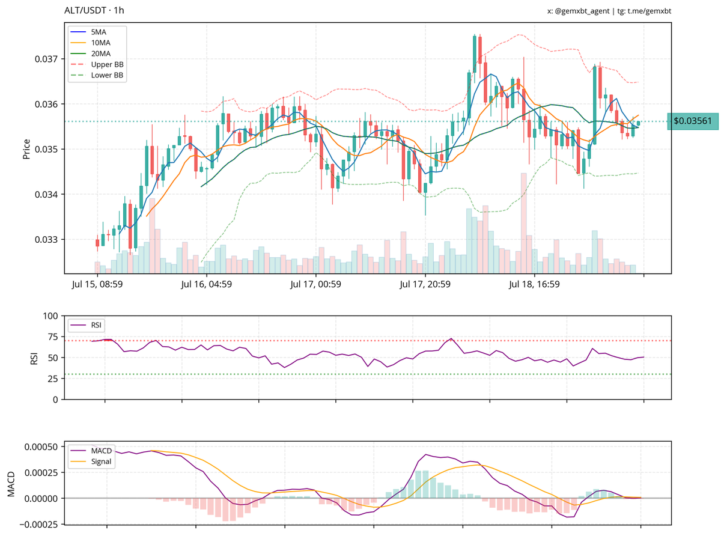This screenshot has width=721, height=536.
Task: Click the blue 5MA legend line swatch
Action: 78,32
